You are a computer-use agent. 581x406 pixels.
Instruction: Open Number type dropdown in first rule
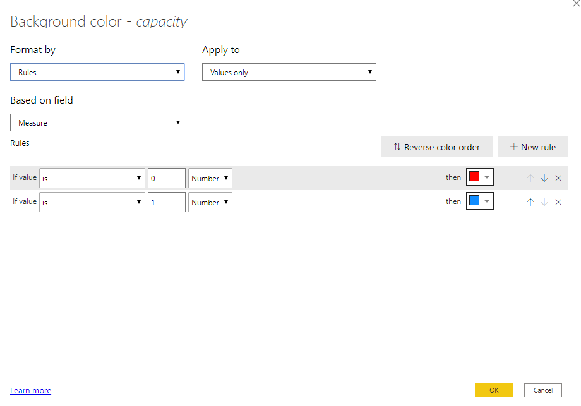210,178
